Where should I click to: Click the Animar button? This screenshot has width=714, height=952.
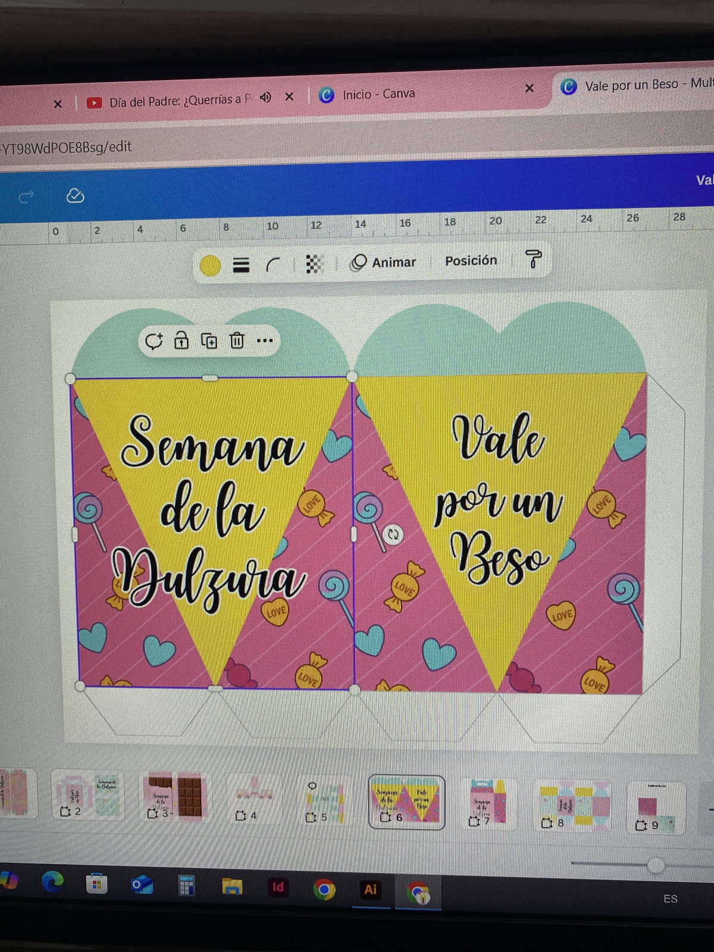point(384,262)
